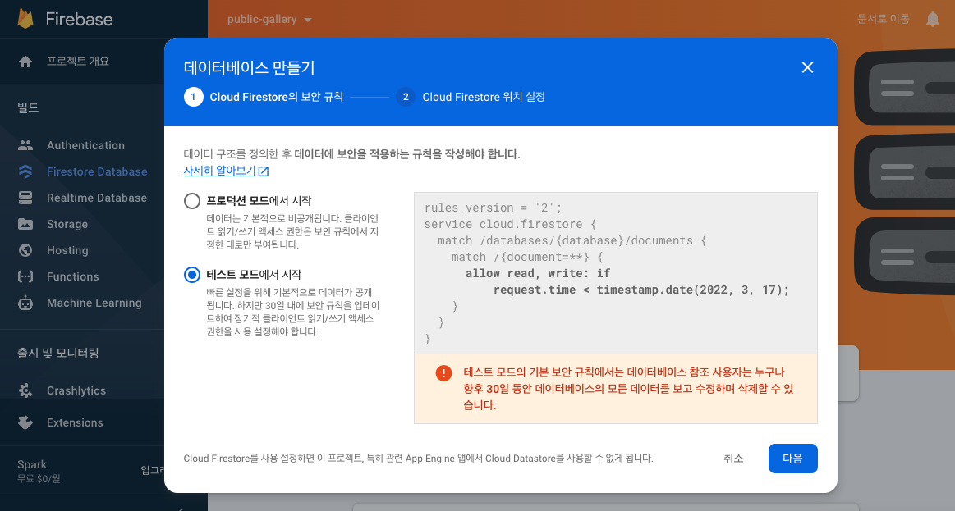
Task: Select 테스트 모드에서 시작 radio button
Action: point(192,275)
